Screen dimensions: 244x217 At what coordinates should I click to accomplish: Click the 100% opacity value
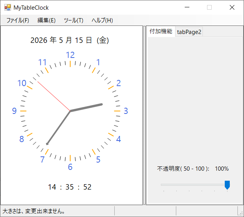(222, 169)
